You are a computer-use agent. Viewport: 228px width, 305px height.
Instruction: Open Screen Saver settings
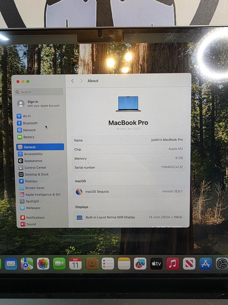tap(32, 188)
